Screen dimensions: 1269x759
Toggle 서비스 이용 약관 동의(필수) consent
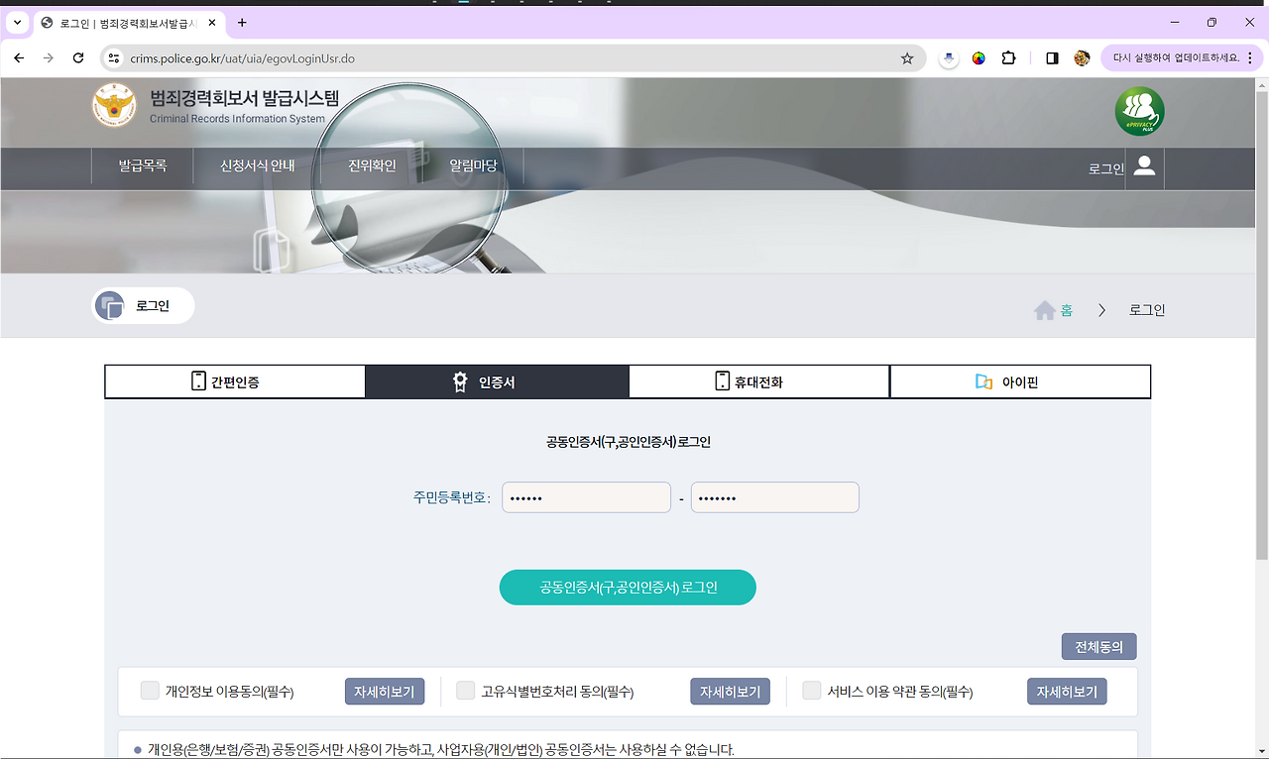[x=810, y=691]
